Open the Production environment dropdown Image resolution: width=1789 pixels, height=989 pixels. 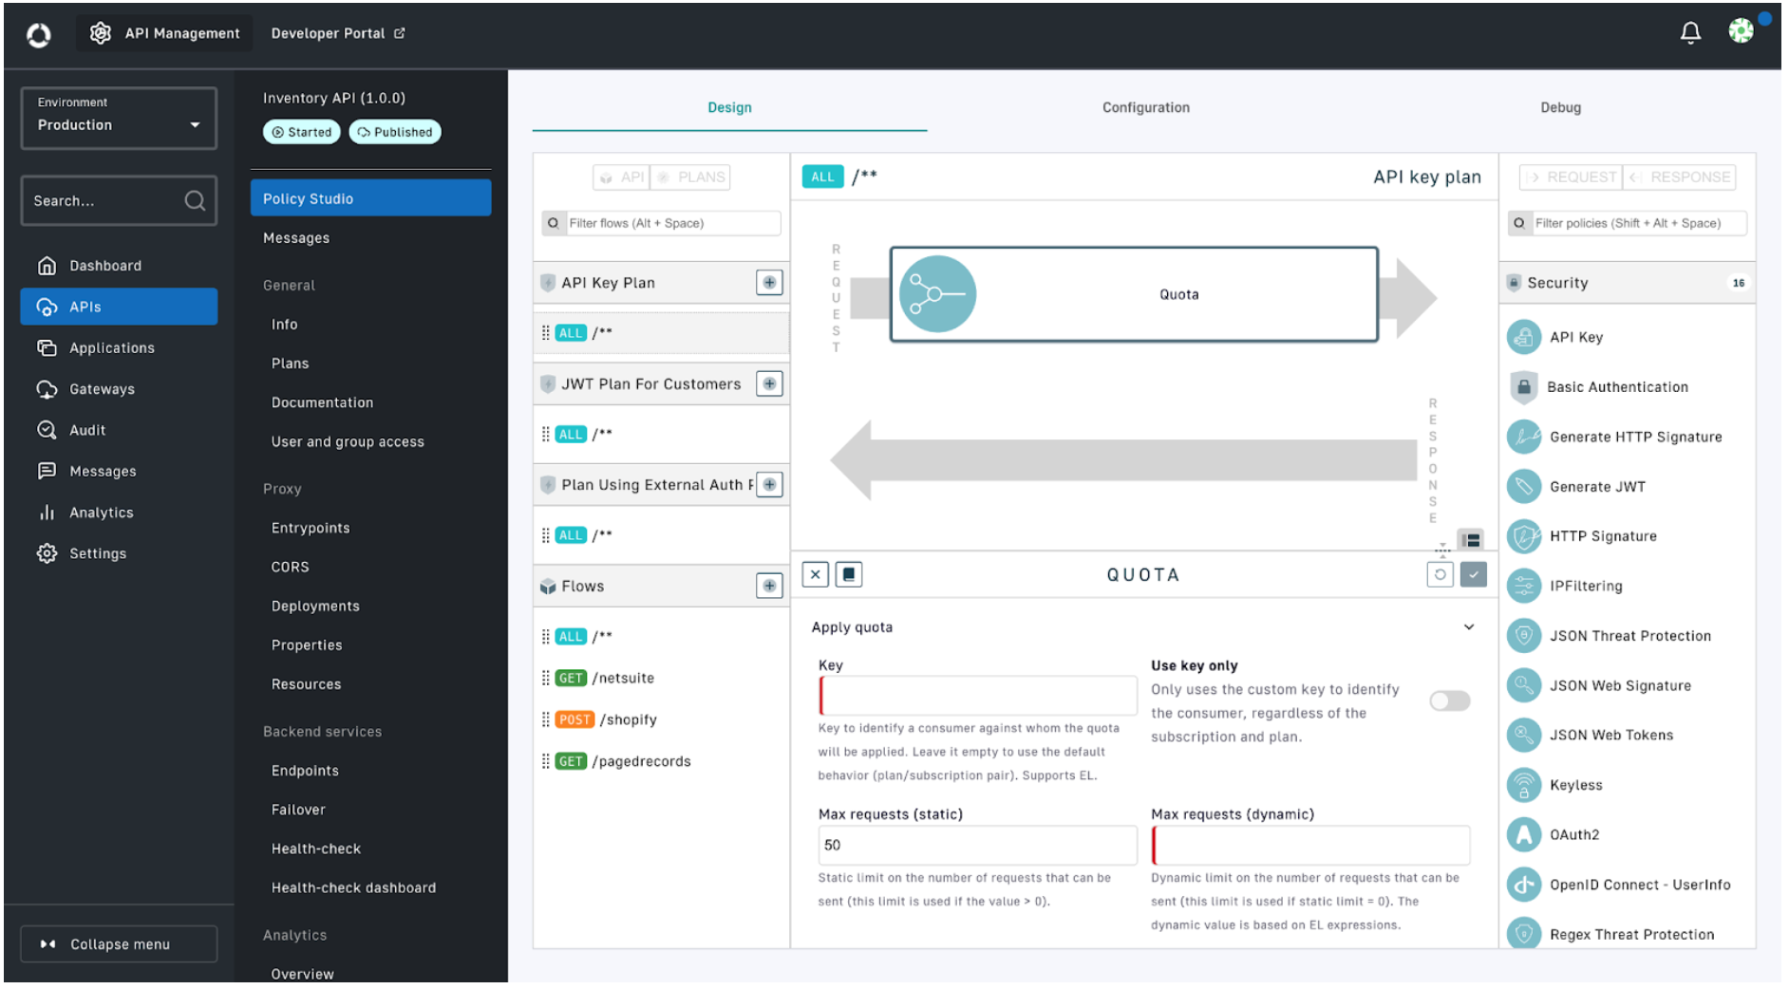tap(118, 123)
